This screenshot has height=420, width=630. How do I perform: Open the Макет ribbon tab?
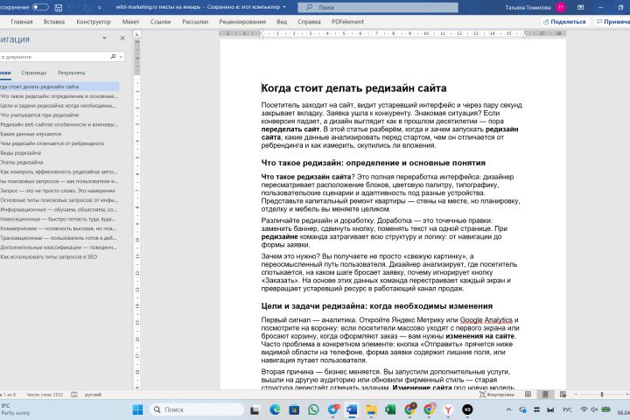coord(130,22)
